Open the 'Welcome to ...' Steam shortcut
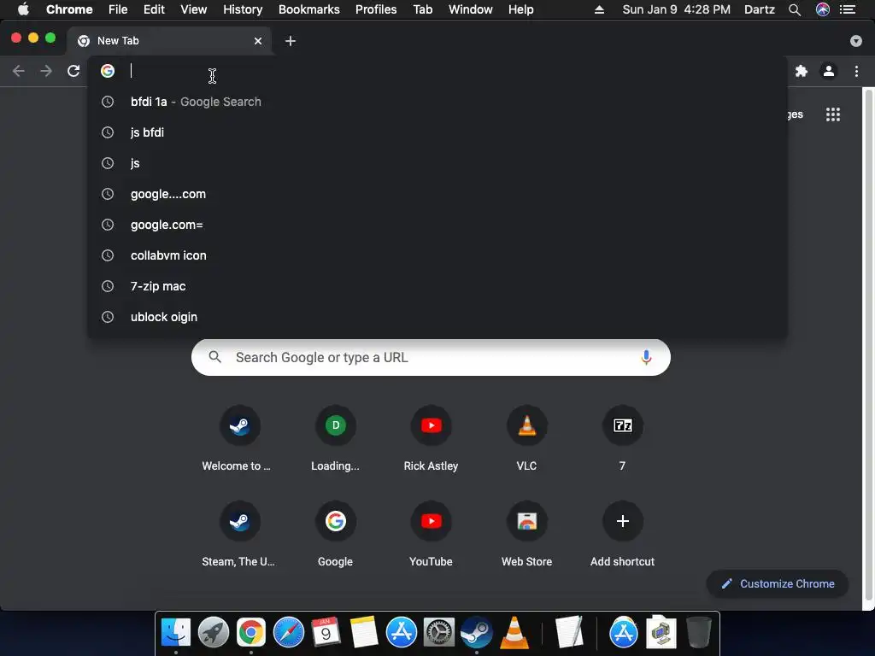 coord(239,438)
